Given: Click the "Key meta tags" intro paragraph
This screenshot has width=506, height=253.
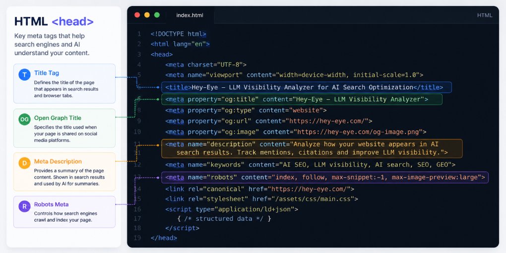Looking at the screenshot, I should pos(52,44).
